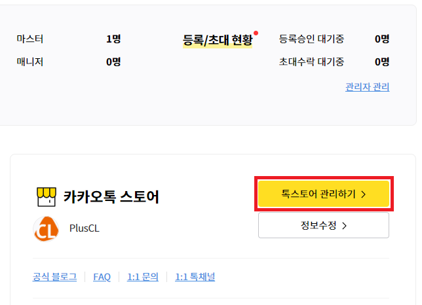Click the orange PlusCL profile logo
This screenshot has height=305, width=422.
[x=46, y=229]
